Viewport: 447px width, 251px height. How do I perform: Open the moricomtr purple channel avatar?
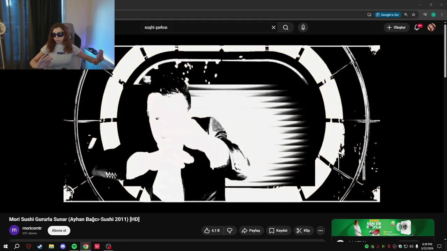coord(14,230)
